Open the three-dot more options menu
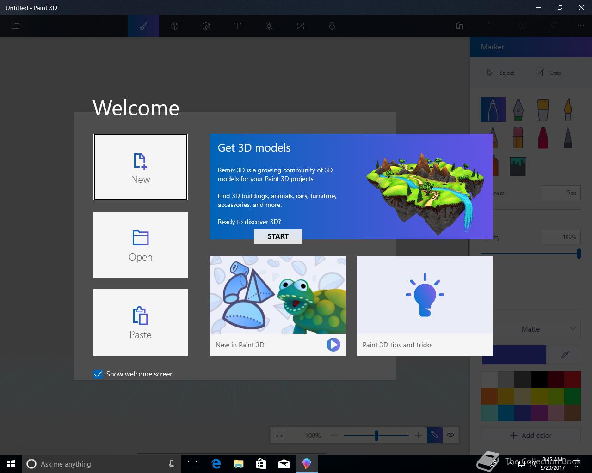 click(x=581, y=26)
